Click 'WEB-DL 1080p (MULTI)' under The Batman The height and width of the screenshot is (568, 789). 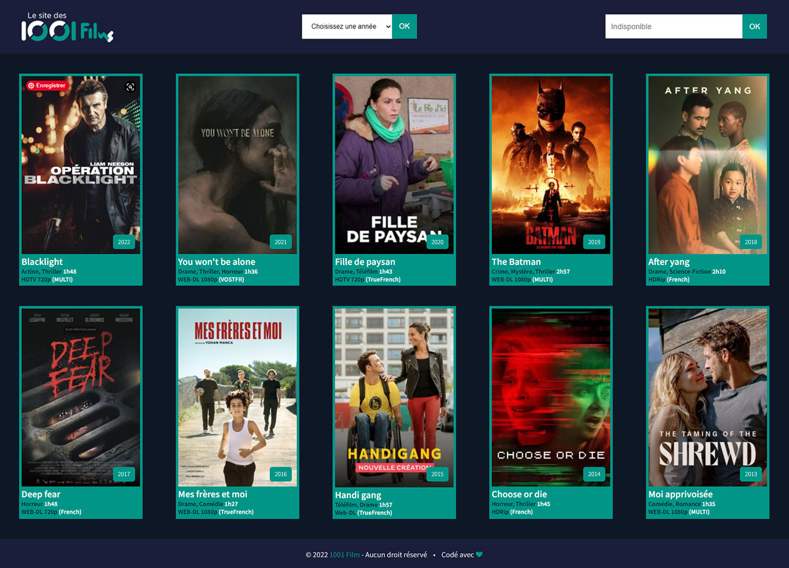(522, 279)
